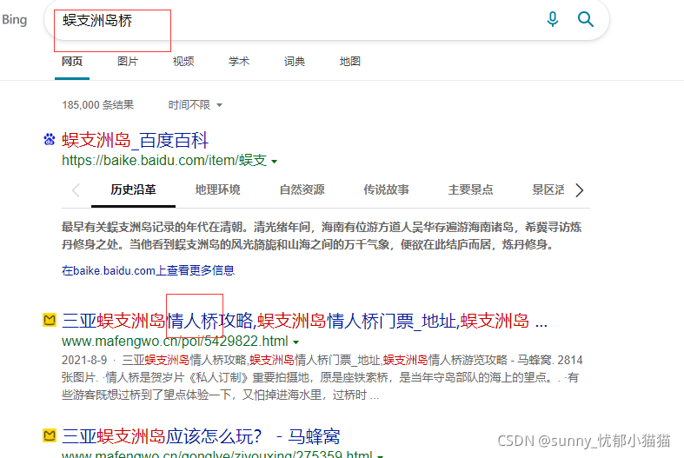Select the 自然资源 section tab
684x458 pixels.
(x=302, y=189)
